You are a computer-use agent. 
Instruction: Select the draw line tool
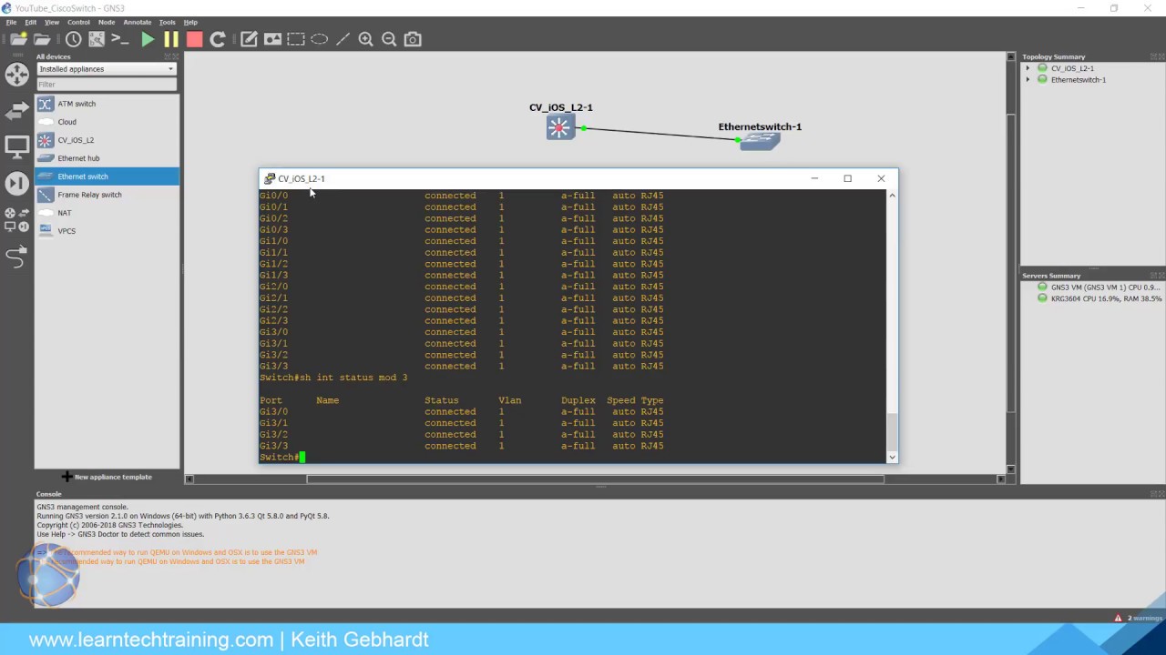(x=343, y=39)
